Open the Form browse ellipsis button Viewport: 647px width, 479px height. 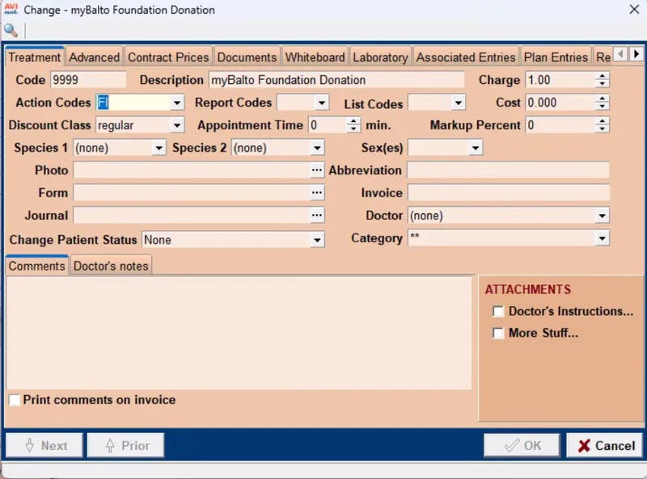coord(317,192)
